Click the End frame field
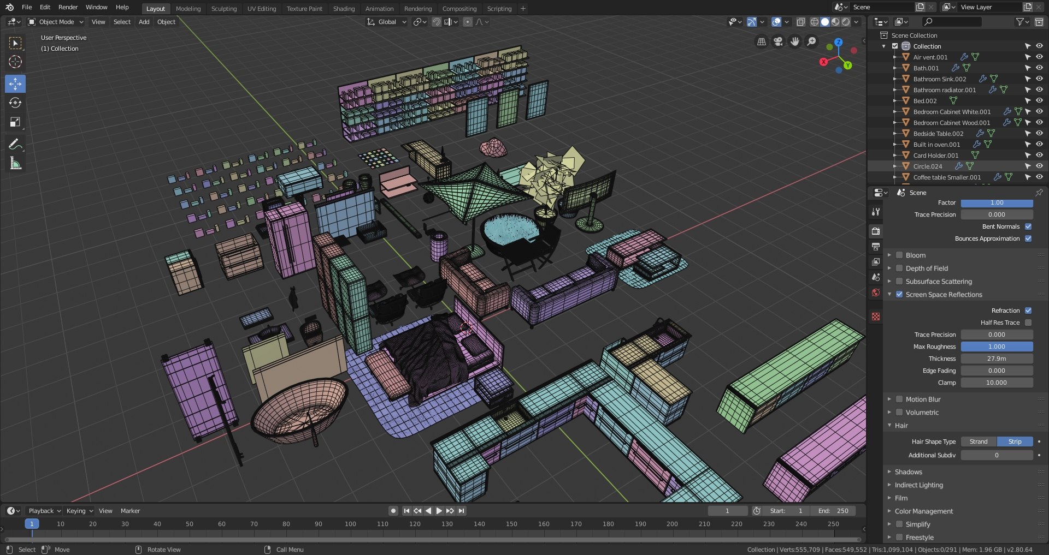Screen dimensions: 1049x555 [834, 511]
